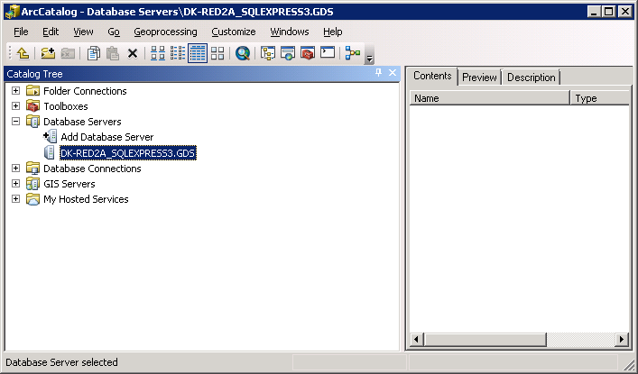This screenshot has width=638, height=374.
Task: Open toolbar options overflow arrow
Action: [369, 54]
